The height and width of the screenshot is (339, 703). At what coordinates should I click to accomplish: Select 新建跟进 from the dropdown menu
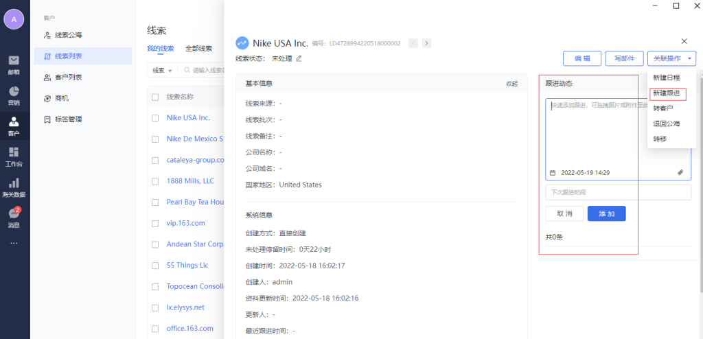pyautogui.click(x=668, y=93)
